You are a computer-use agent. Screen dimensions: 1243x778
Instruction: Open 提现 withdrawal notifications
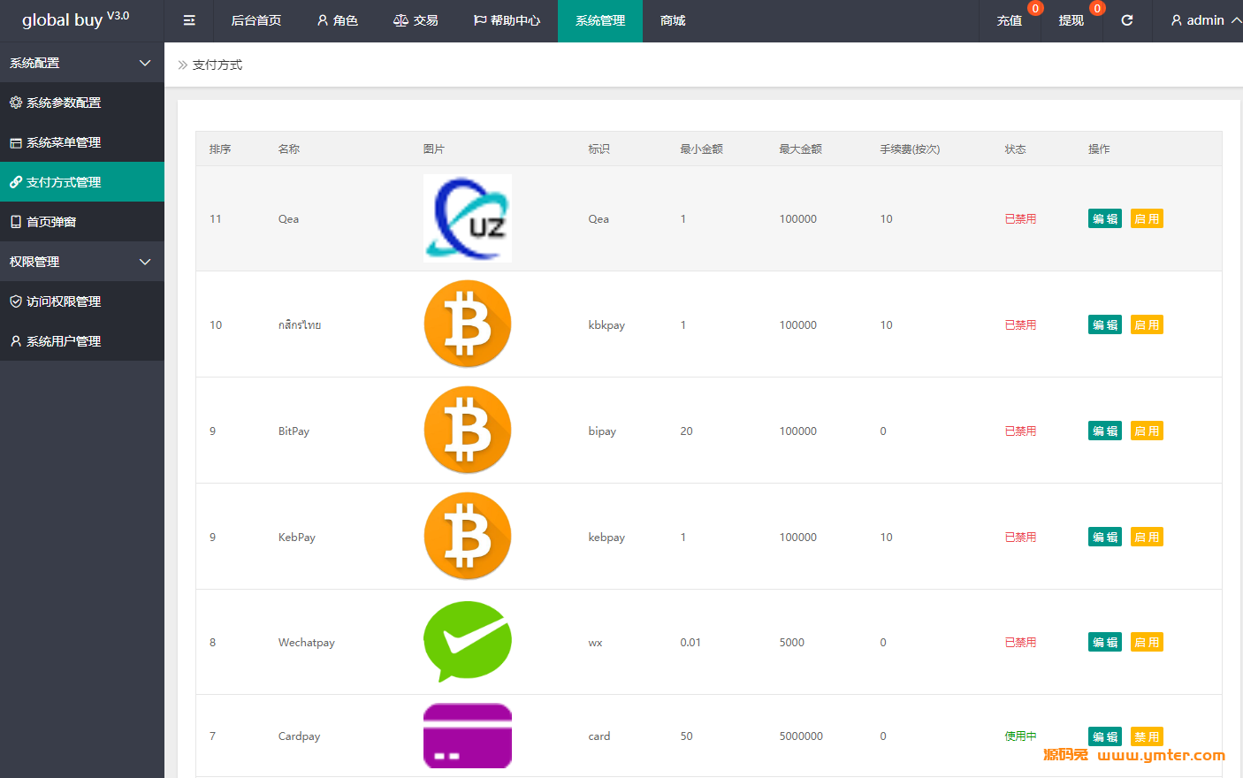[1071, 20]
